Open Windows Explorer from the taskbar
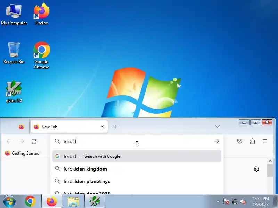Viewport: 278px width, 208px height. click(x=73, y=201)
